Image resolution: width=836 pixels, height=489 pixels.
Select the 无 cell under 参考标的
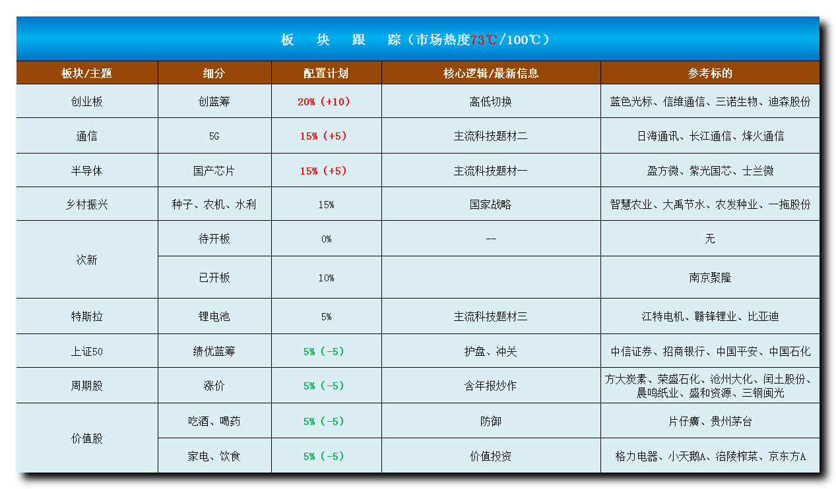(710, 239)
